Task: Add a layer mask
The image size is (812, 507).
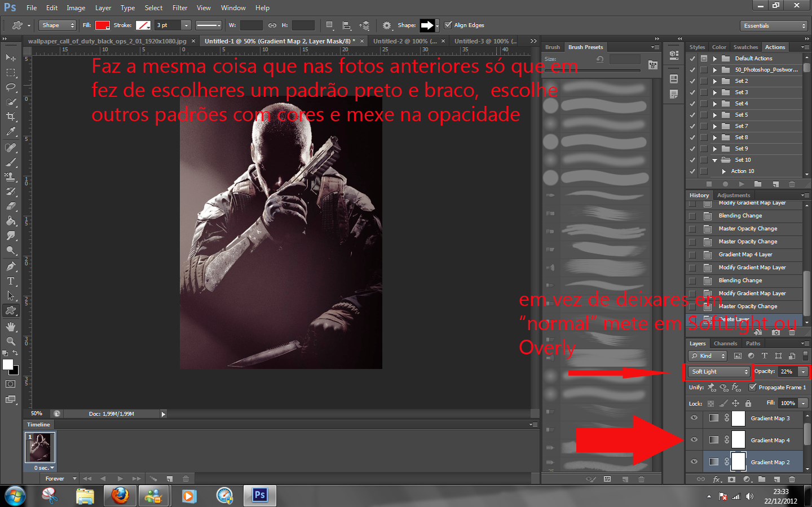Action: [x=731, y=479]
